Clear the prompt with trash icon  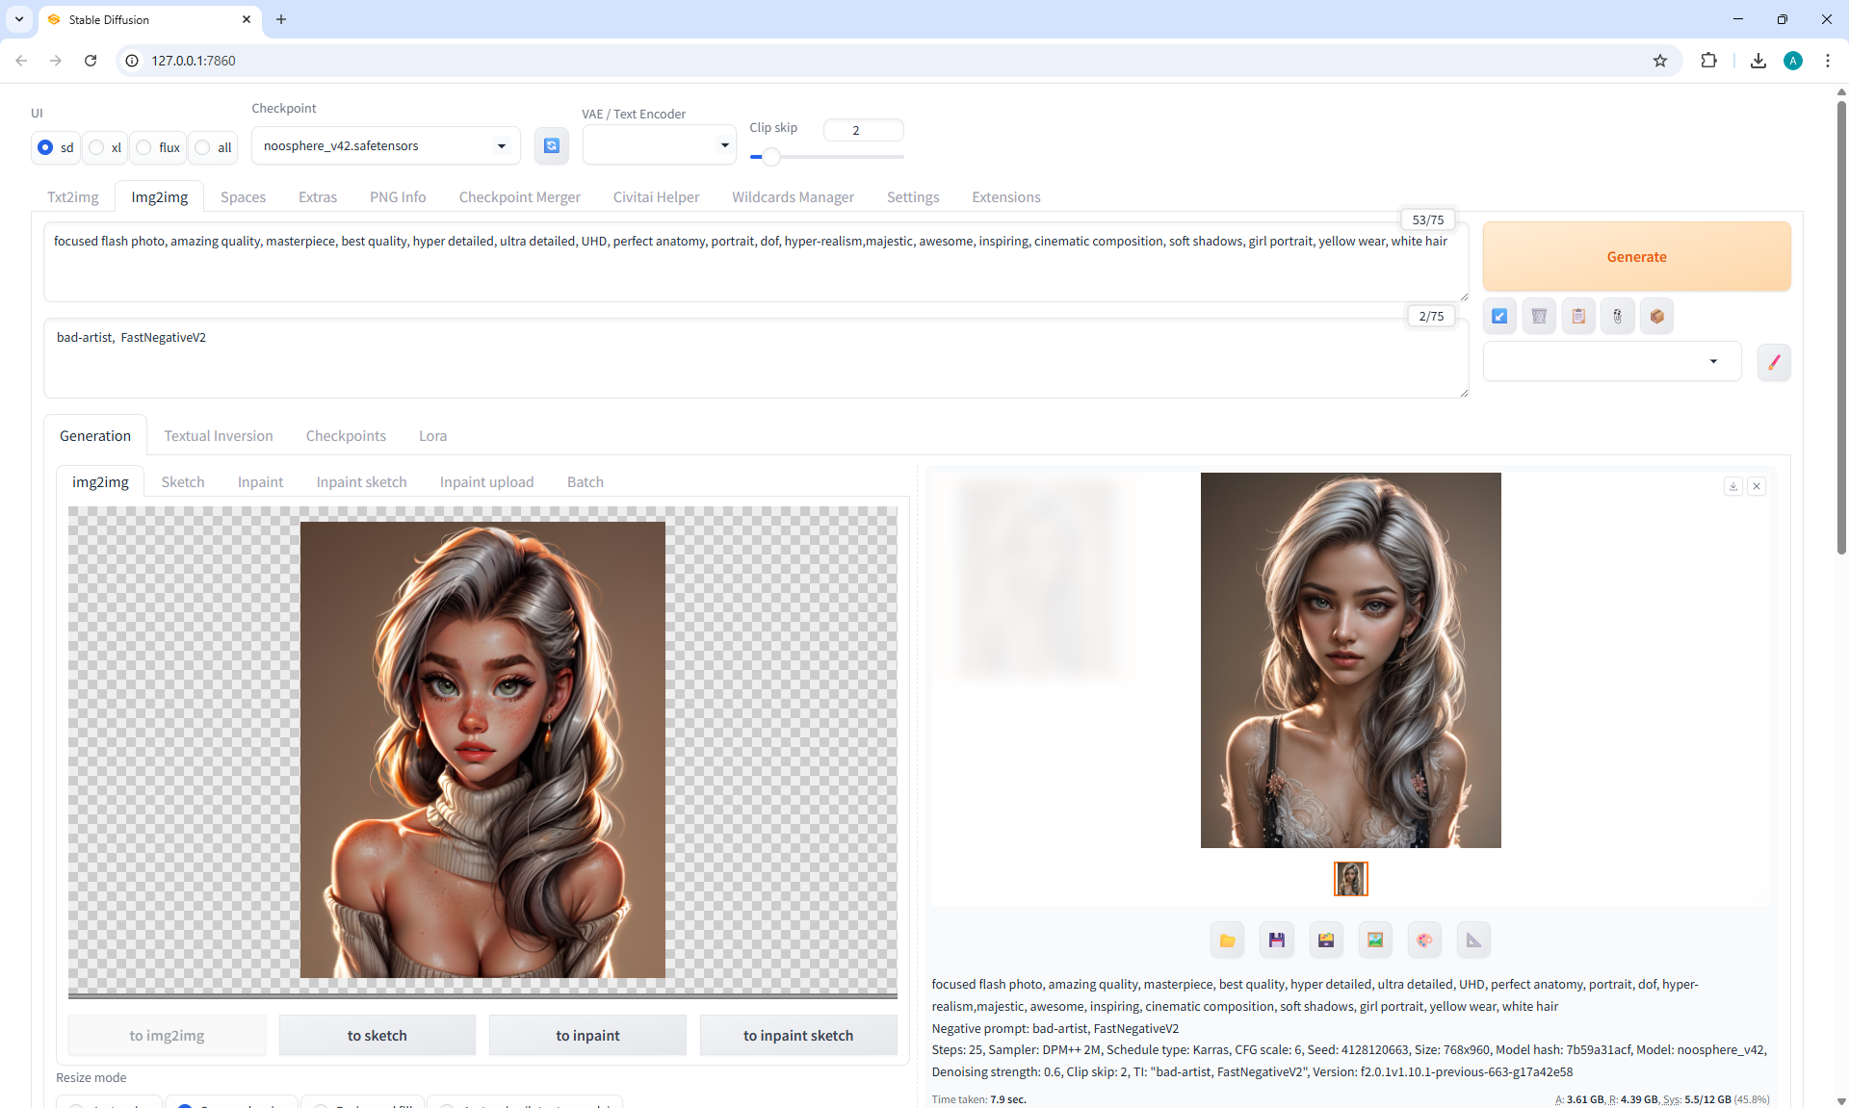tap(1539, 316)
